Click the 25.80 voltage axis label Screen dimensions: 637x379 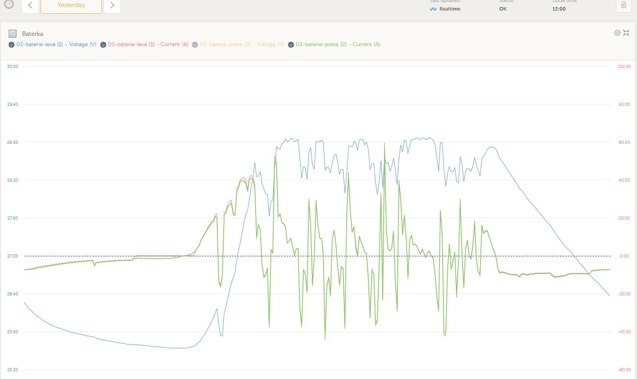pos(12,332)
